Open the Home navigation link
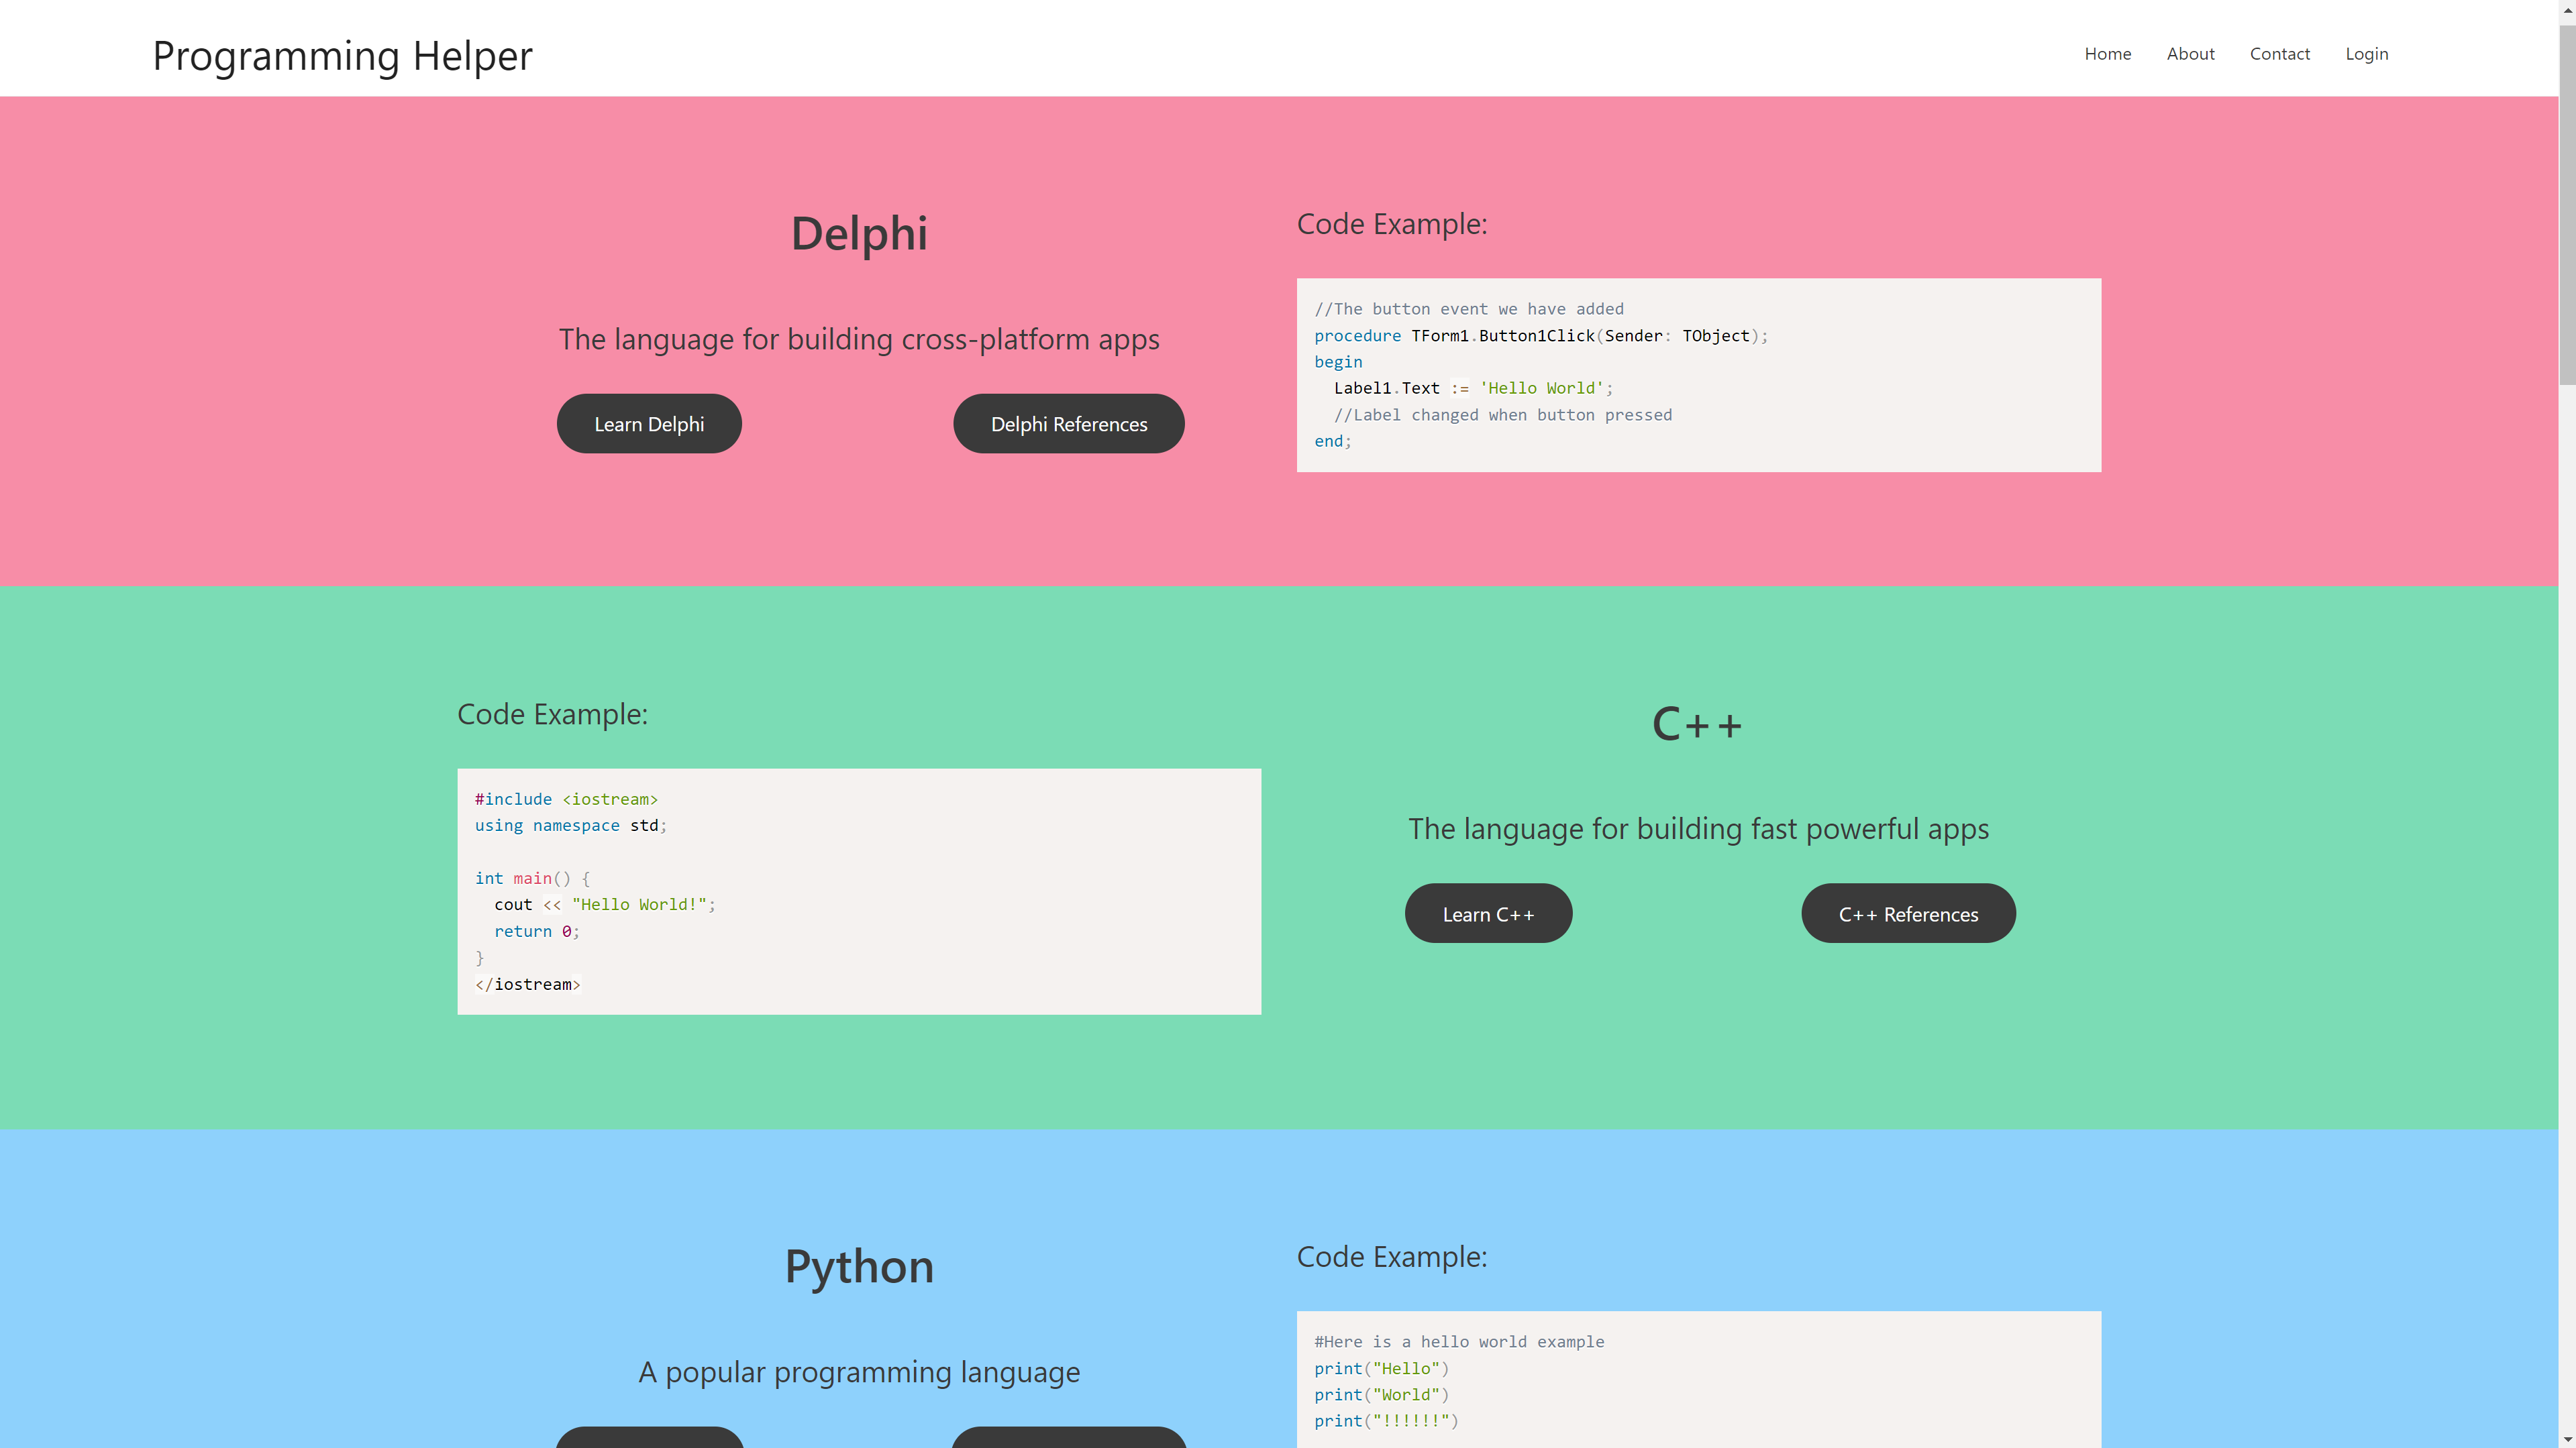Image resolution: width=2576 pixels, height=1448 pixels. 2107,54
